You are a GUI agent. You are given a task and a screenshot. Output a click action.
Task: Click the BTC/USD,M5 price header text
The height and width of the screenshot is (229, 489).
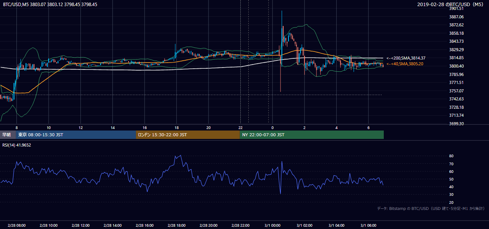click(x=50, y=5)
